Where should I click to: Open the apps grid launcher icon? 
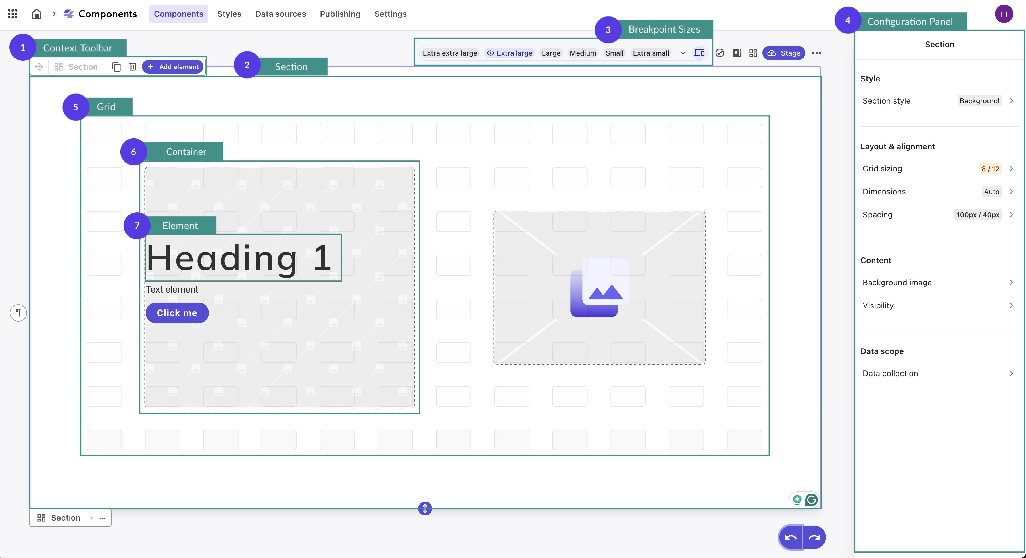point(13,14)
